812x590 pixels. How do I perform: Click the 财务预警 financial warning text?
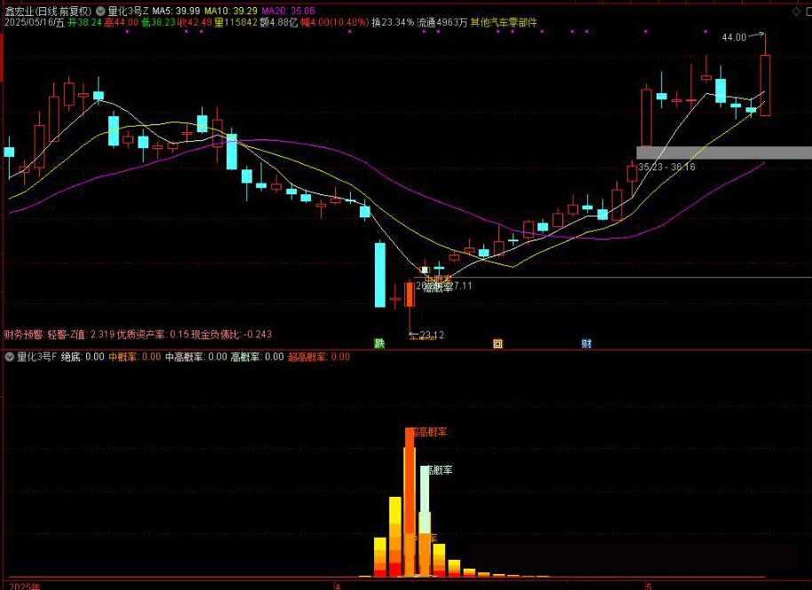tap(24, 334)
